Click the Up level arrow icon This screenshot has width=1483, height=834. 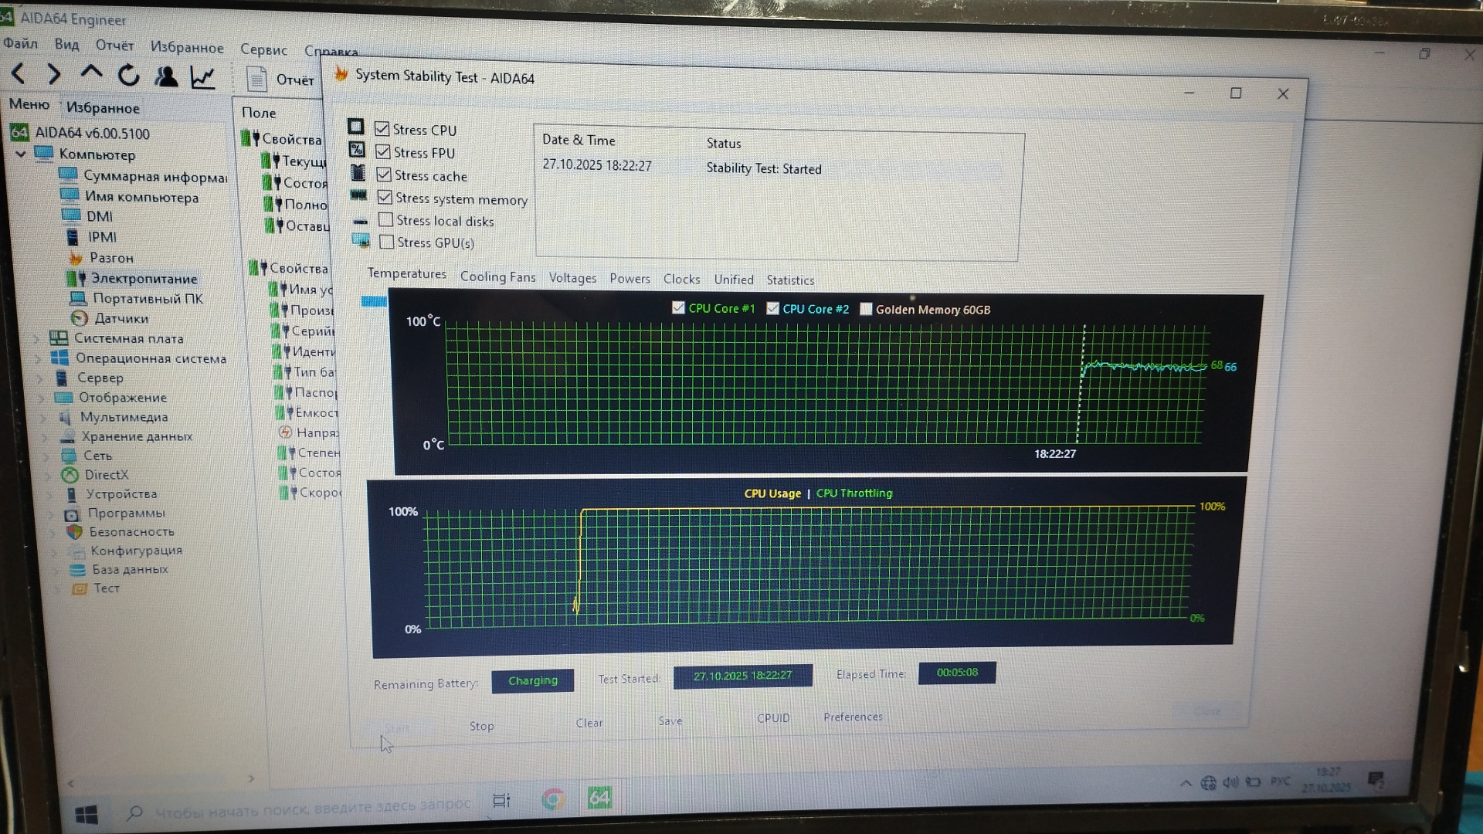91,73
